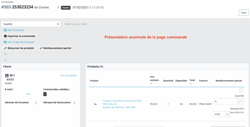This screenshot has height=127, width=250.
Task: Click the Numéro de référence : RR27286 text
Action: [x=119, y=108]
